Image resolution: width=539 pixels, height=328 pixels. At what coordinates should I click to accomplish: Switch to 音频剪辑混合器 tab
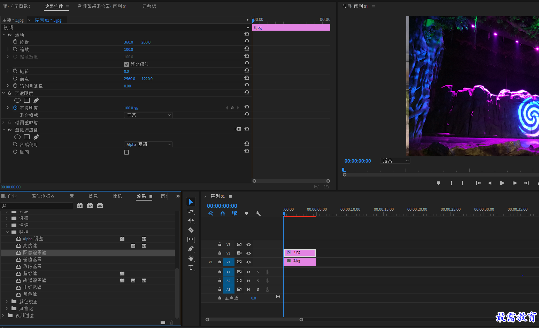(102, 7)
